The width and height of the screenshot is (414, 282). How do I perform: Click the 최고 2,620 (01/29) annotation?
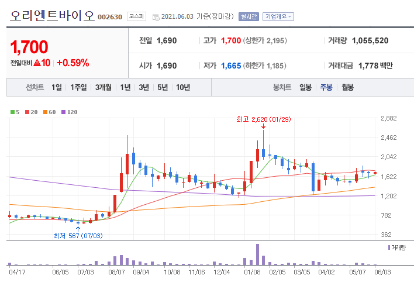pyautogui.click(x=264, y=119)
